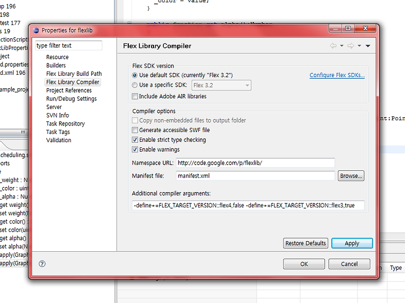Viewport: 405px width, 303px height.
Task: Go forward using the right arrow icon
Action: pos(350,46)
